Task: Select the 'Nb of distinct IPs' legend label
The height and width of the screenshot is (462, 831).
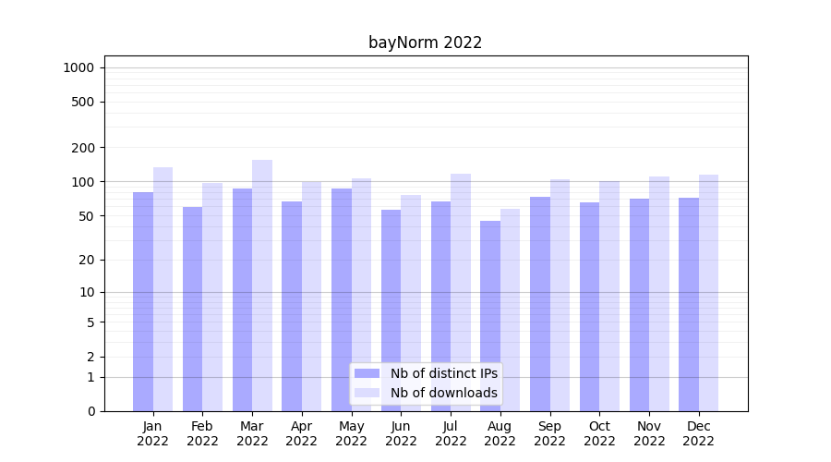Action: [443, 373]
